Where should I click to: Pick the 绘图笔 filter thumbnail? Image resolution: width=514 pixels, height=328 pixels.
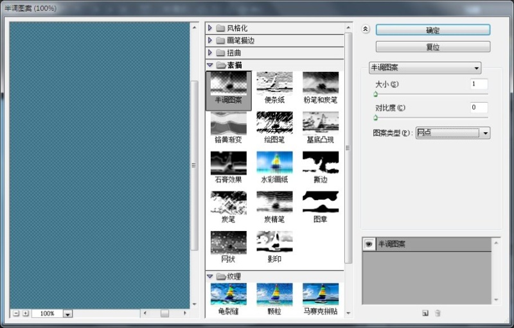pyautogui.click(x=274, y=123)
